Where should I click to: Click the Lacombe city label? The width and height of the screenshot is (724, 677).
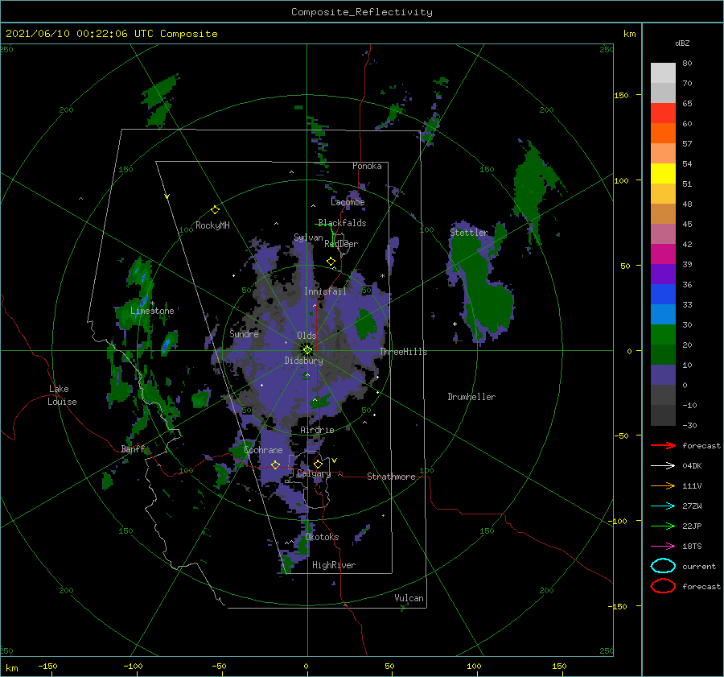tap(348, 202)
